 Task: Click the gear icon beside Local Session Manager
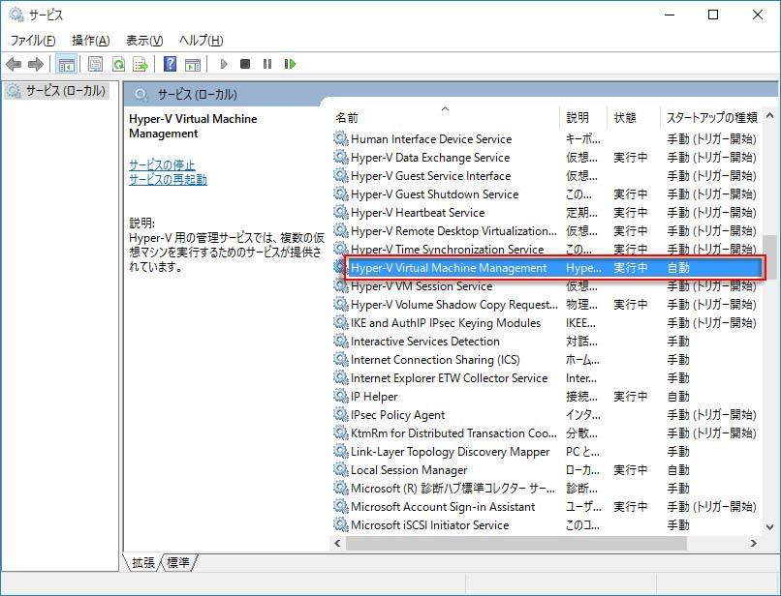[341, 470]
